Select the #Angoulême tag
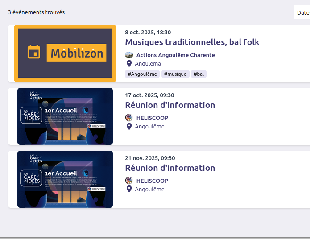 pyautogui.click(x=142, y=74)
